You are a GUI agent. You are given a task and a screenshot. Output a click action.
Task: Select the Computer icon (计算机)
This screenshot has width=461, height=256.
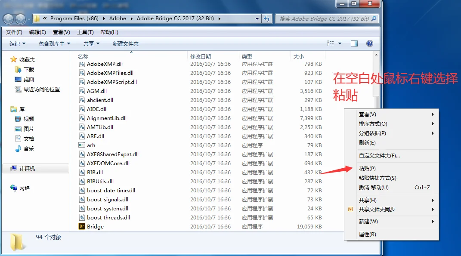(x=13, y=168)
